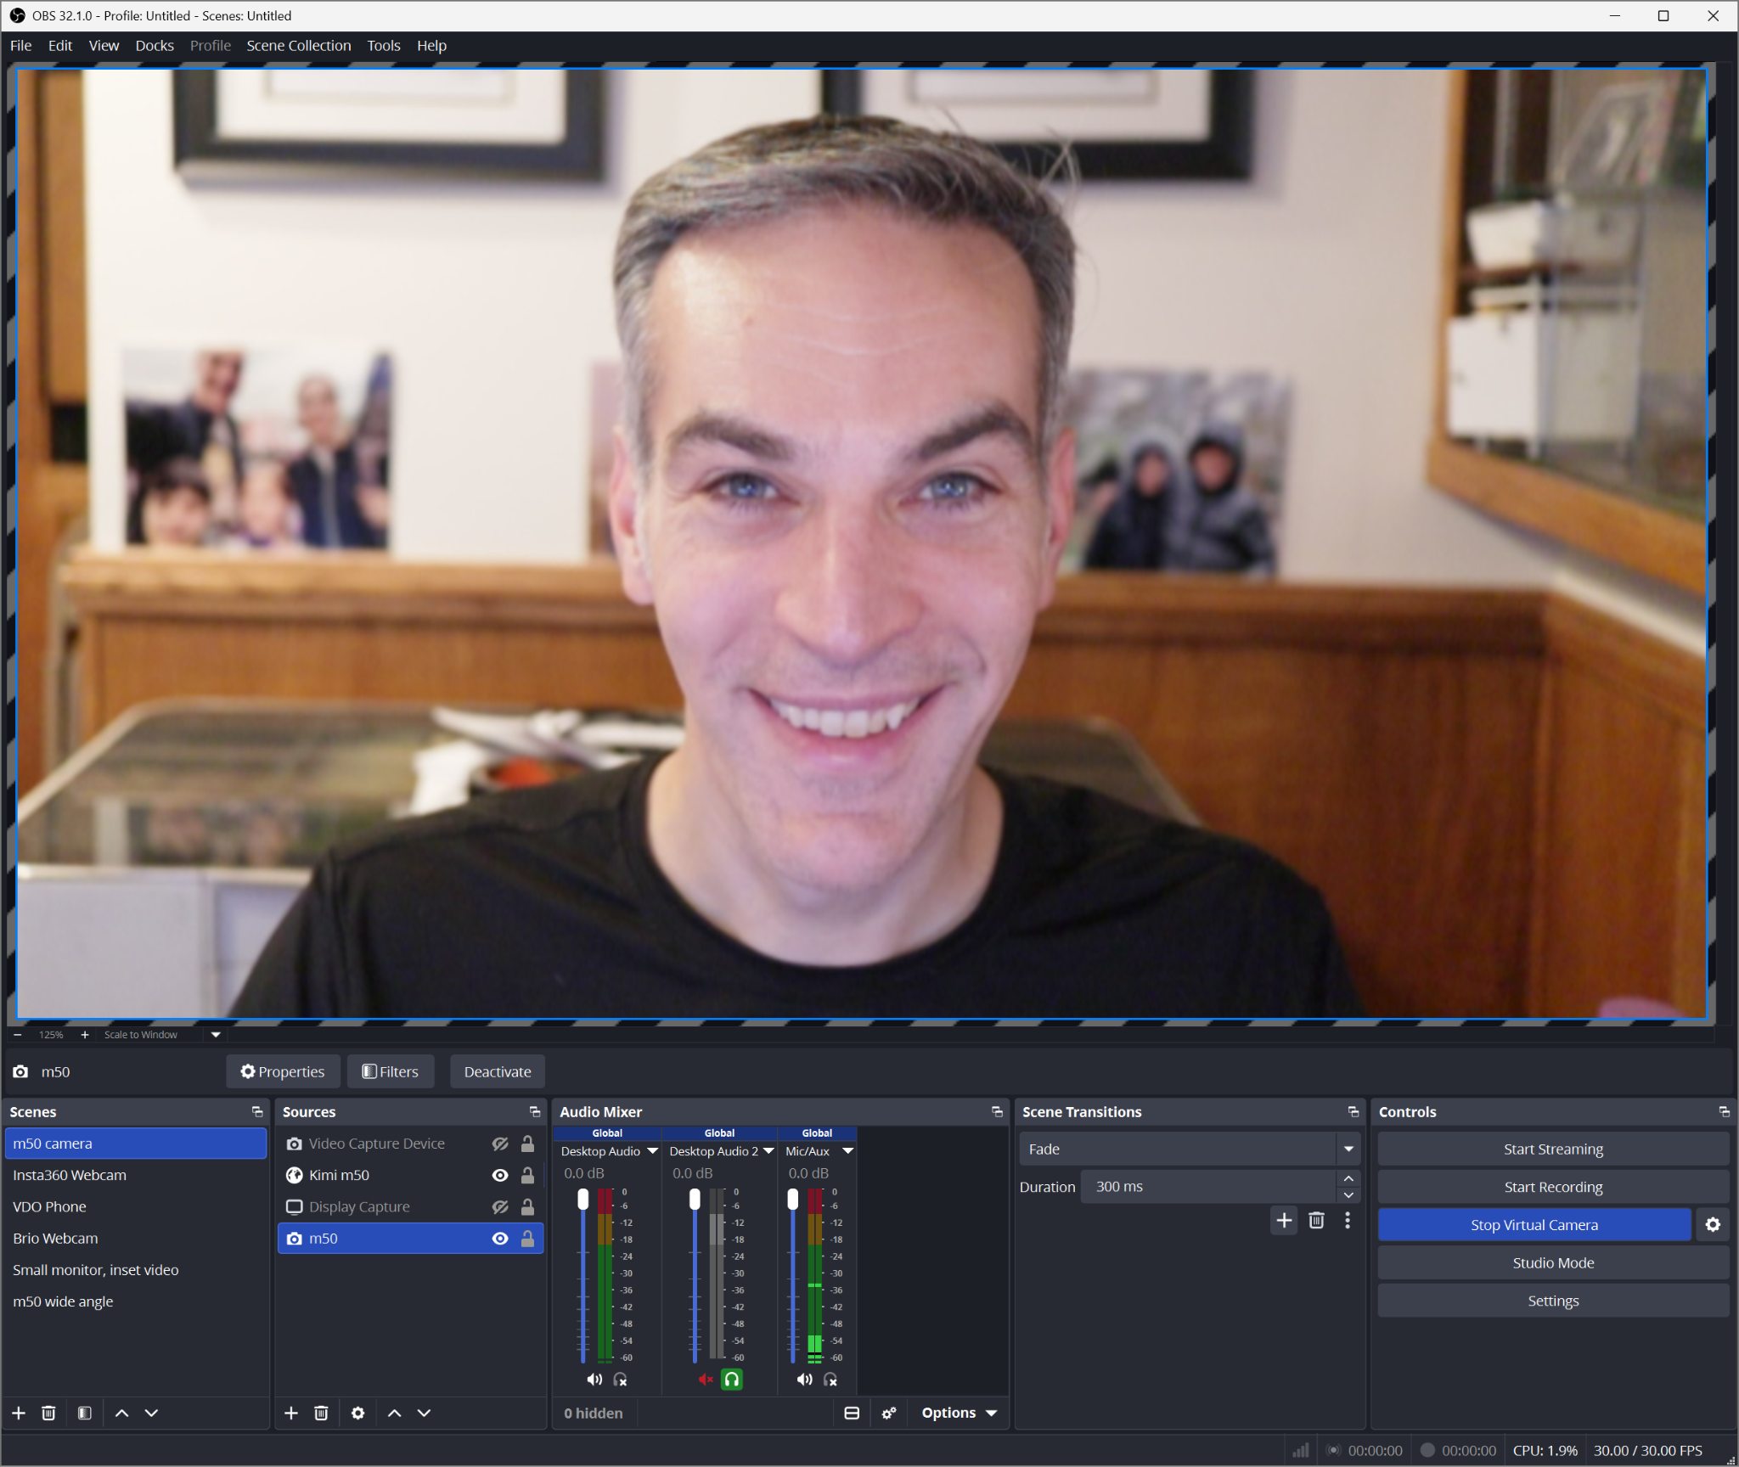
Task: Open the Docks menu
Action: click(x=155, y=46)
